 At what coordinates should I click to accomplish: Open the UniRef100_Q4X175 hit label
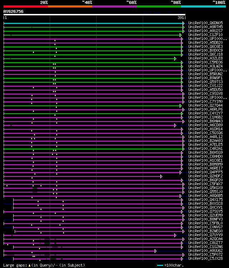click(205, 199)
